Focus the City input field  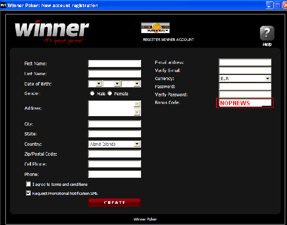tap(115, 124)
